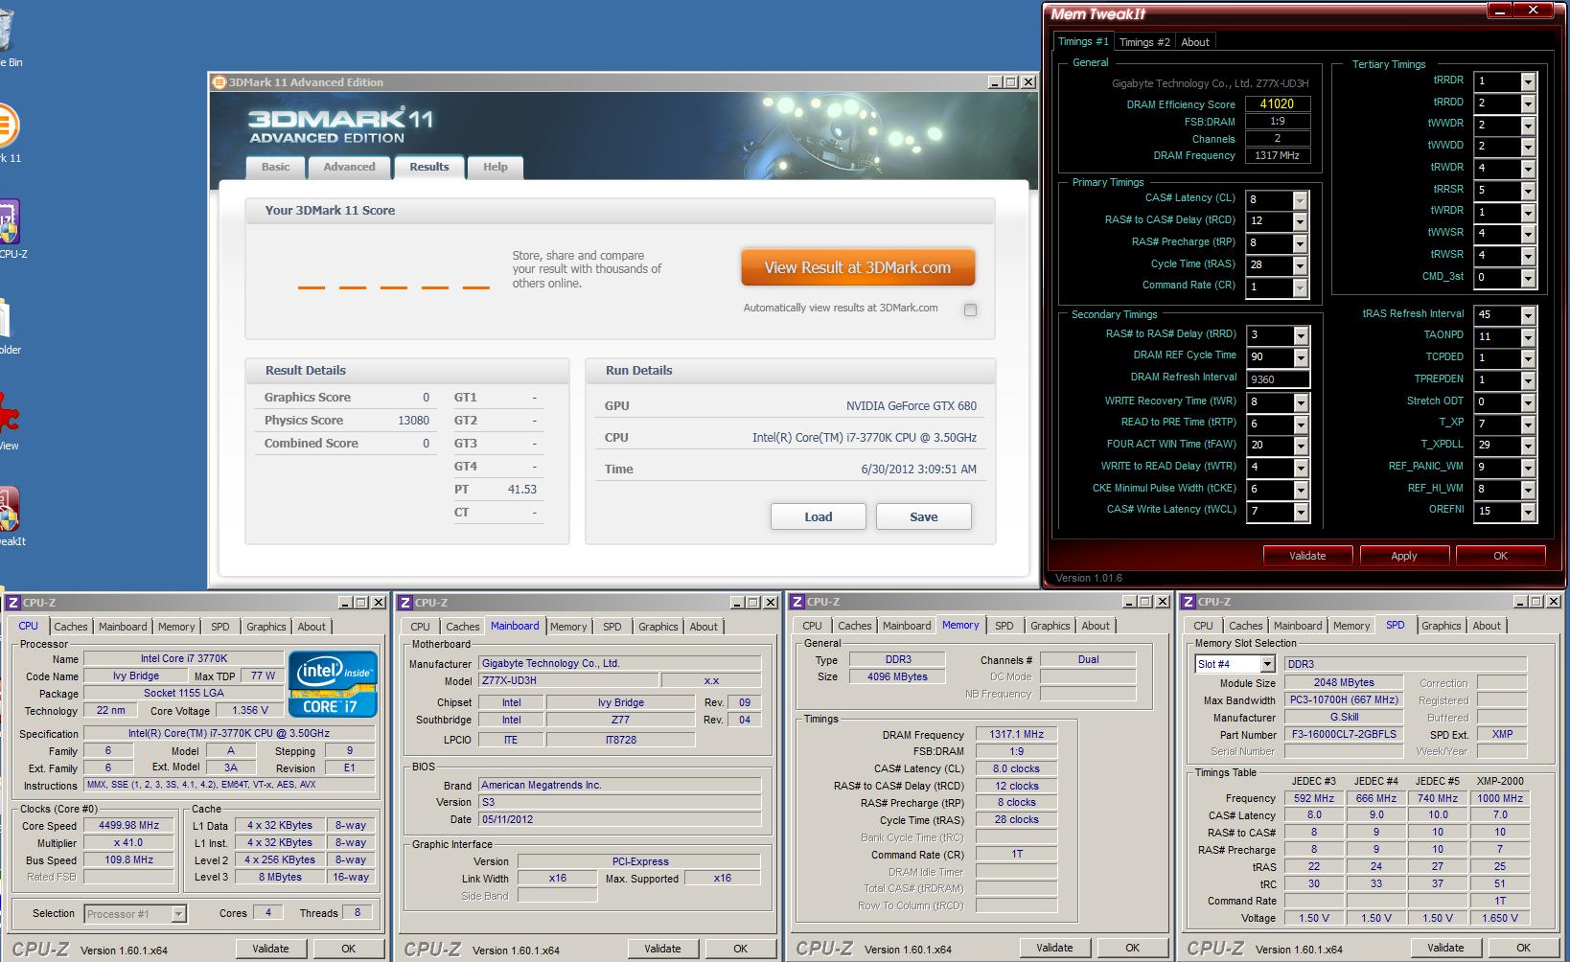Screen dimensions: 1570x962
Task: Click the NVIDIA GeForce GTX 680 GPU text
Action: pyautogui.click(x=912, y=406)
